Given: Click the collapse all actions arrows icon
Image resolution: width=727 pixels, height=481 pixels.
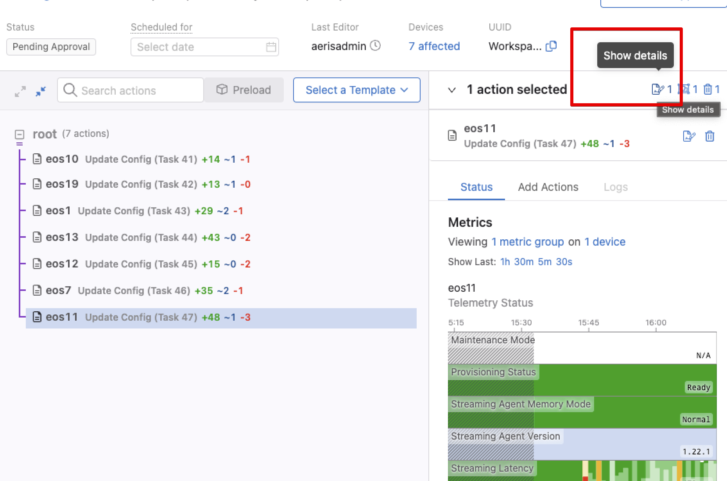Looking at the screenshot, I should [x=41, y=91].
